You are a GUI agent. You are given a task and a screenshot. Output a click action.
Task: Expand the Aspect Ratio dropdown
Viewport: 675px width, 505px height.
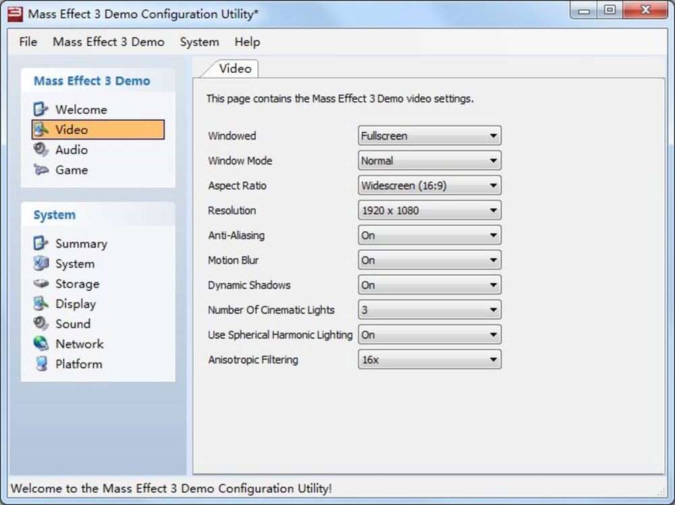(429, 186)
